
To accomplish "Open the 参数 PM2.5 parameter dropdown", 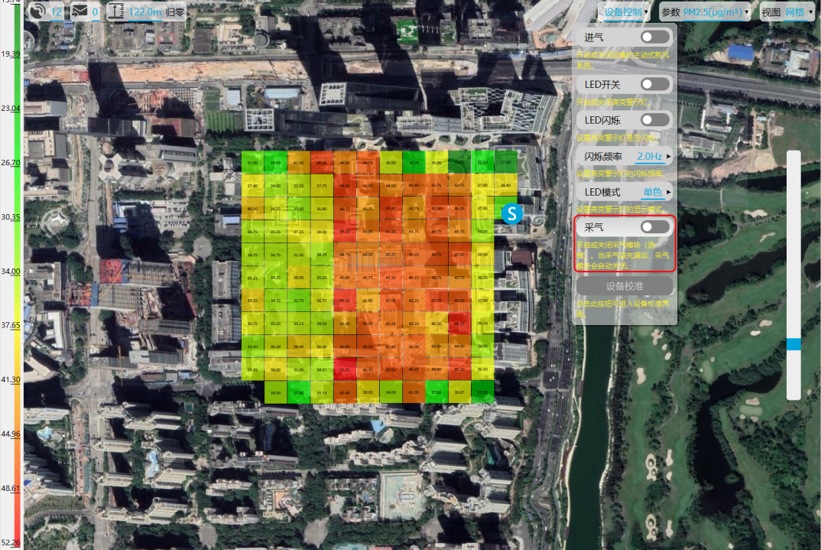I will 705,12.
